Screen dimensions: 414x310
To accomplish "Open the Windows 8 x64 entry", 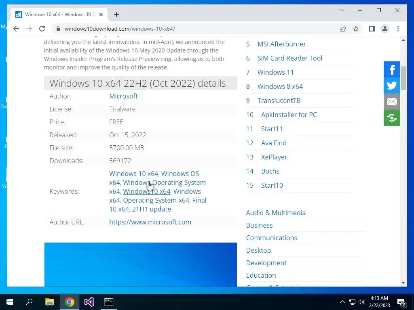I will click(x=280, y=86).
